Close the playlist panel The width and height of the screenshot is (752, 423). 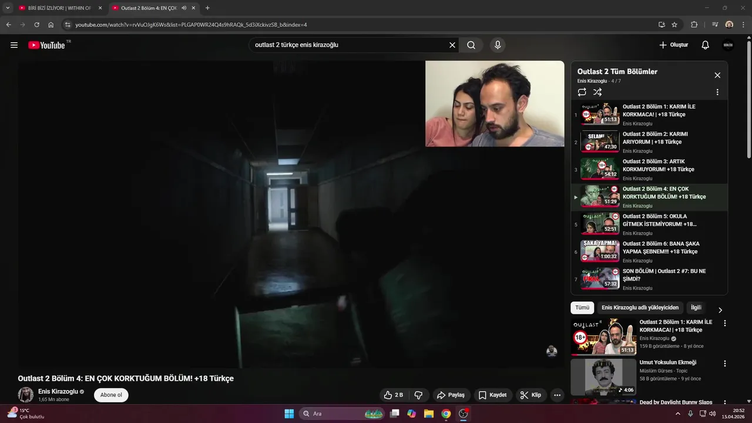click(717, 75)
